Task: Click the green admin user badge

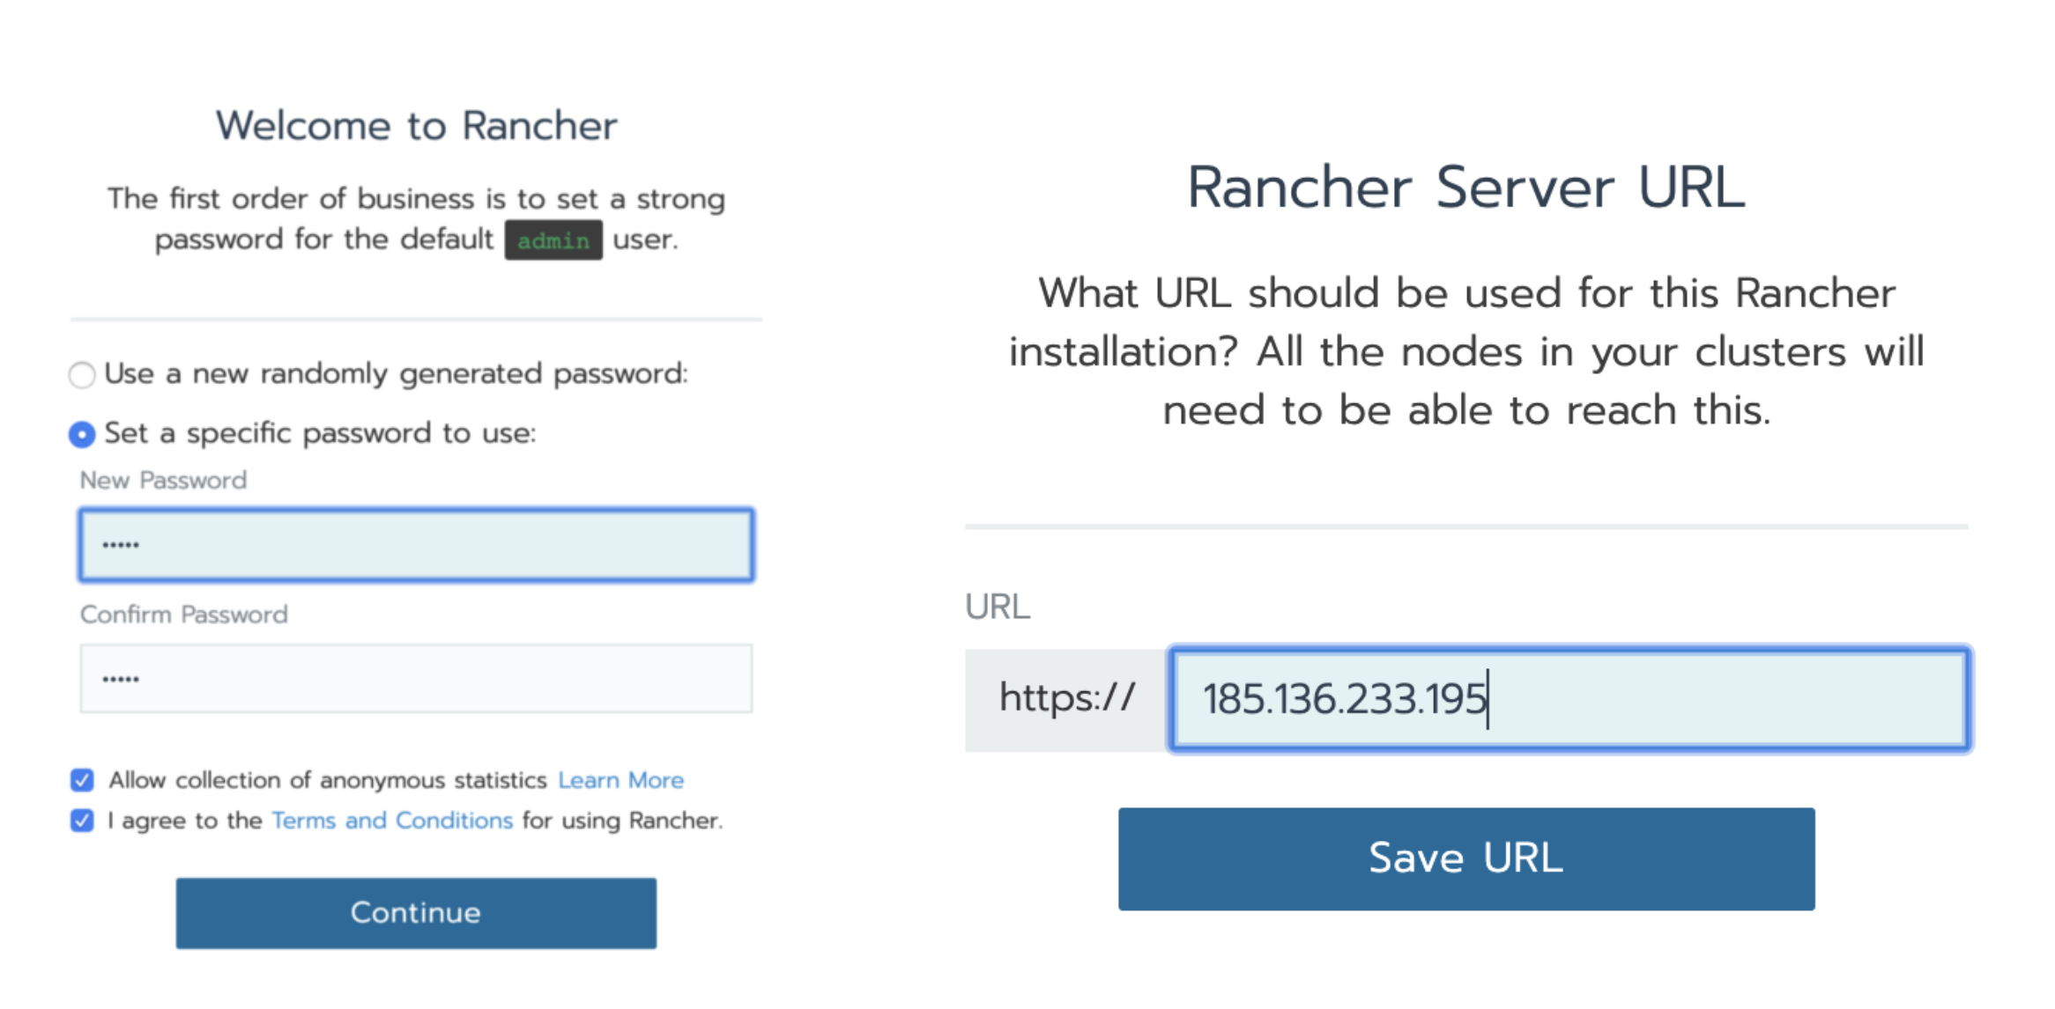Action: (x=553, y=240)
